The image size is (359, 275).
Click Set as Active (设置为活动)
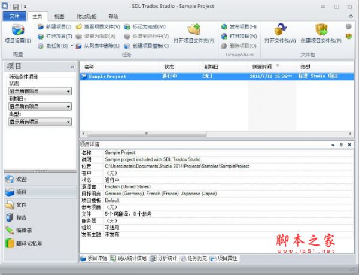(x=96, y=36)
